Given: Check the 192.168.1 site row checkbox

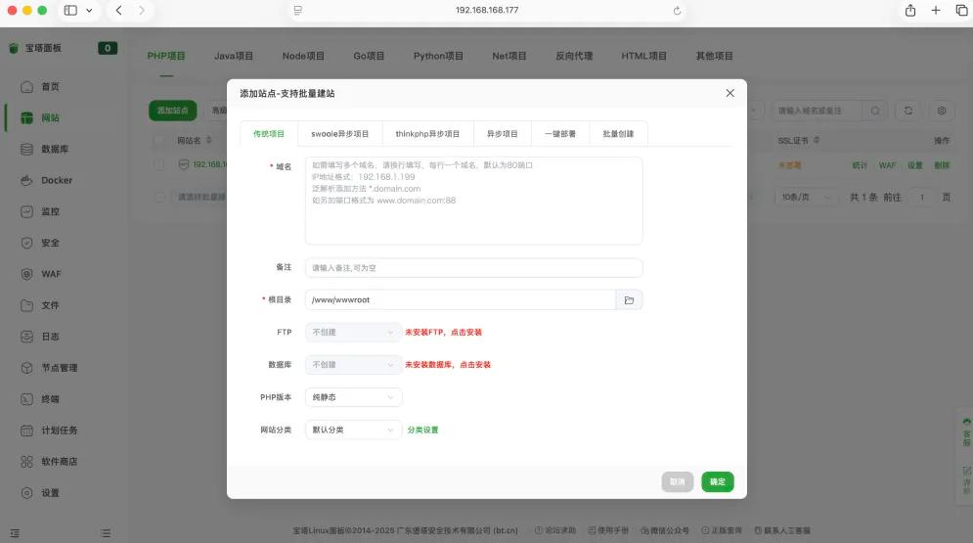Looking at the screenshot, I should click(x=158, y=164).
